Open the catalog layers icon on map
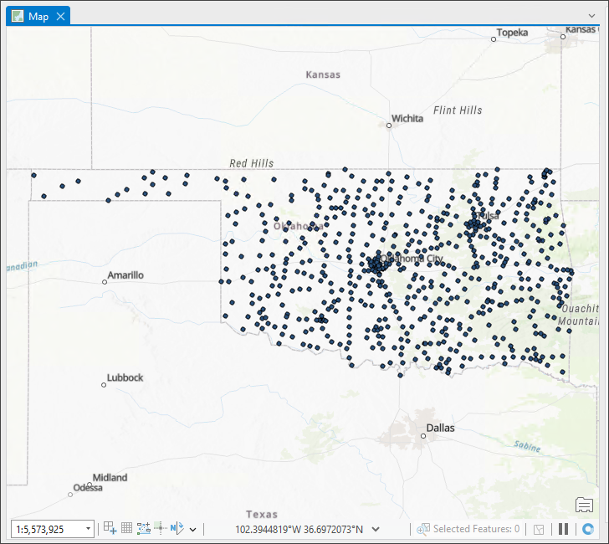Viewport: 609px width, 544px height. (x=584, y=504)
